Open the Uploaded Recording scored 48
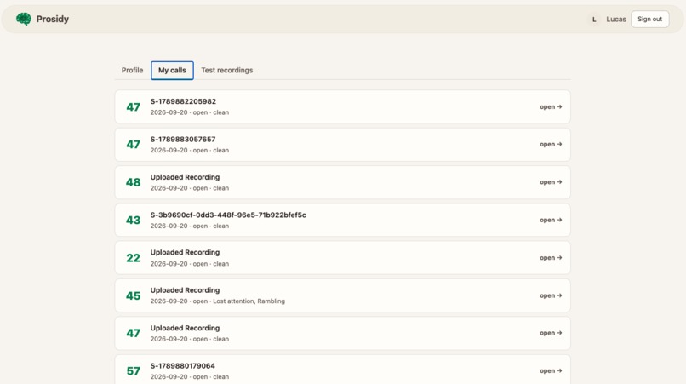Image resolution: width=686 pixels, height=384 pixels. [551, 181]
